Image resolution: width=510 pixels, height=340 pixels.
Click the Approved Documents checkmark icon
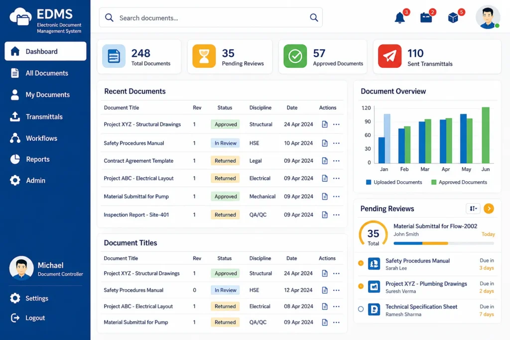click(x=295, y=56)
